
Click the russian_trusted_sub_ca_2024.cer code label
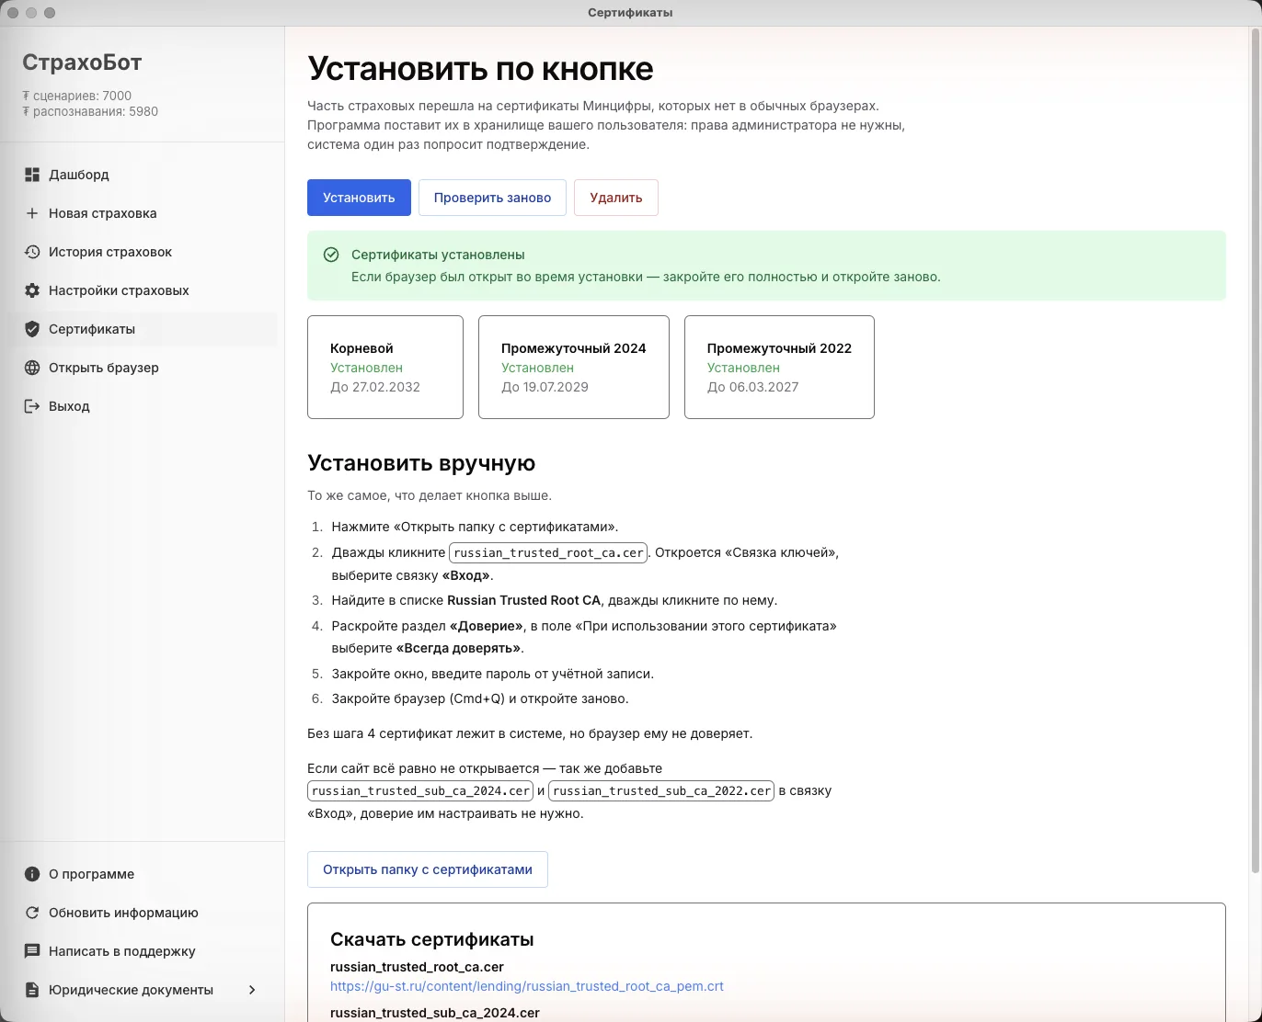coord(420,790)
